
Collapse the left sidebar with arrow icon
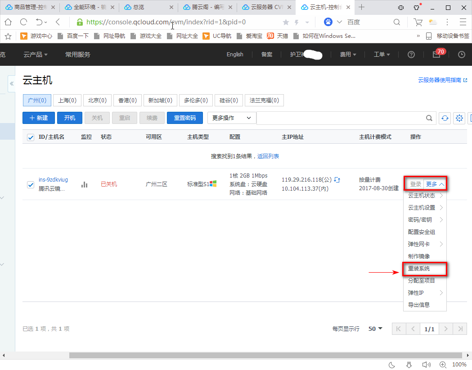coord(12,84)
